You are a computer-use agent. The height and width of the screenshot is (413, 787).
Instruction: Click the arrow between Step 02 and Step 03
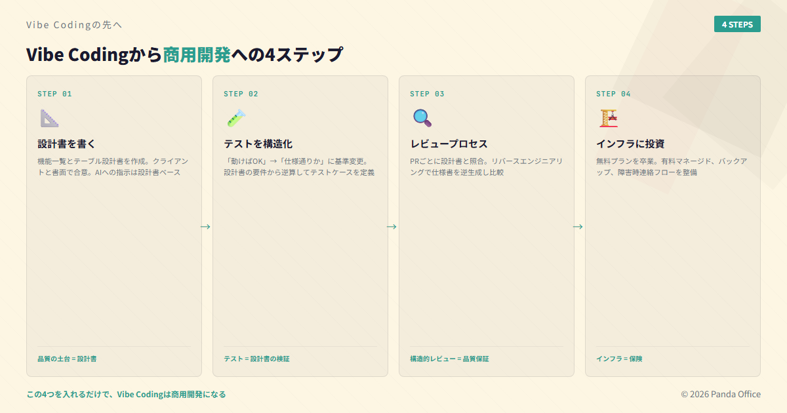(392, 226)
